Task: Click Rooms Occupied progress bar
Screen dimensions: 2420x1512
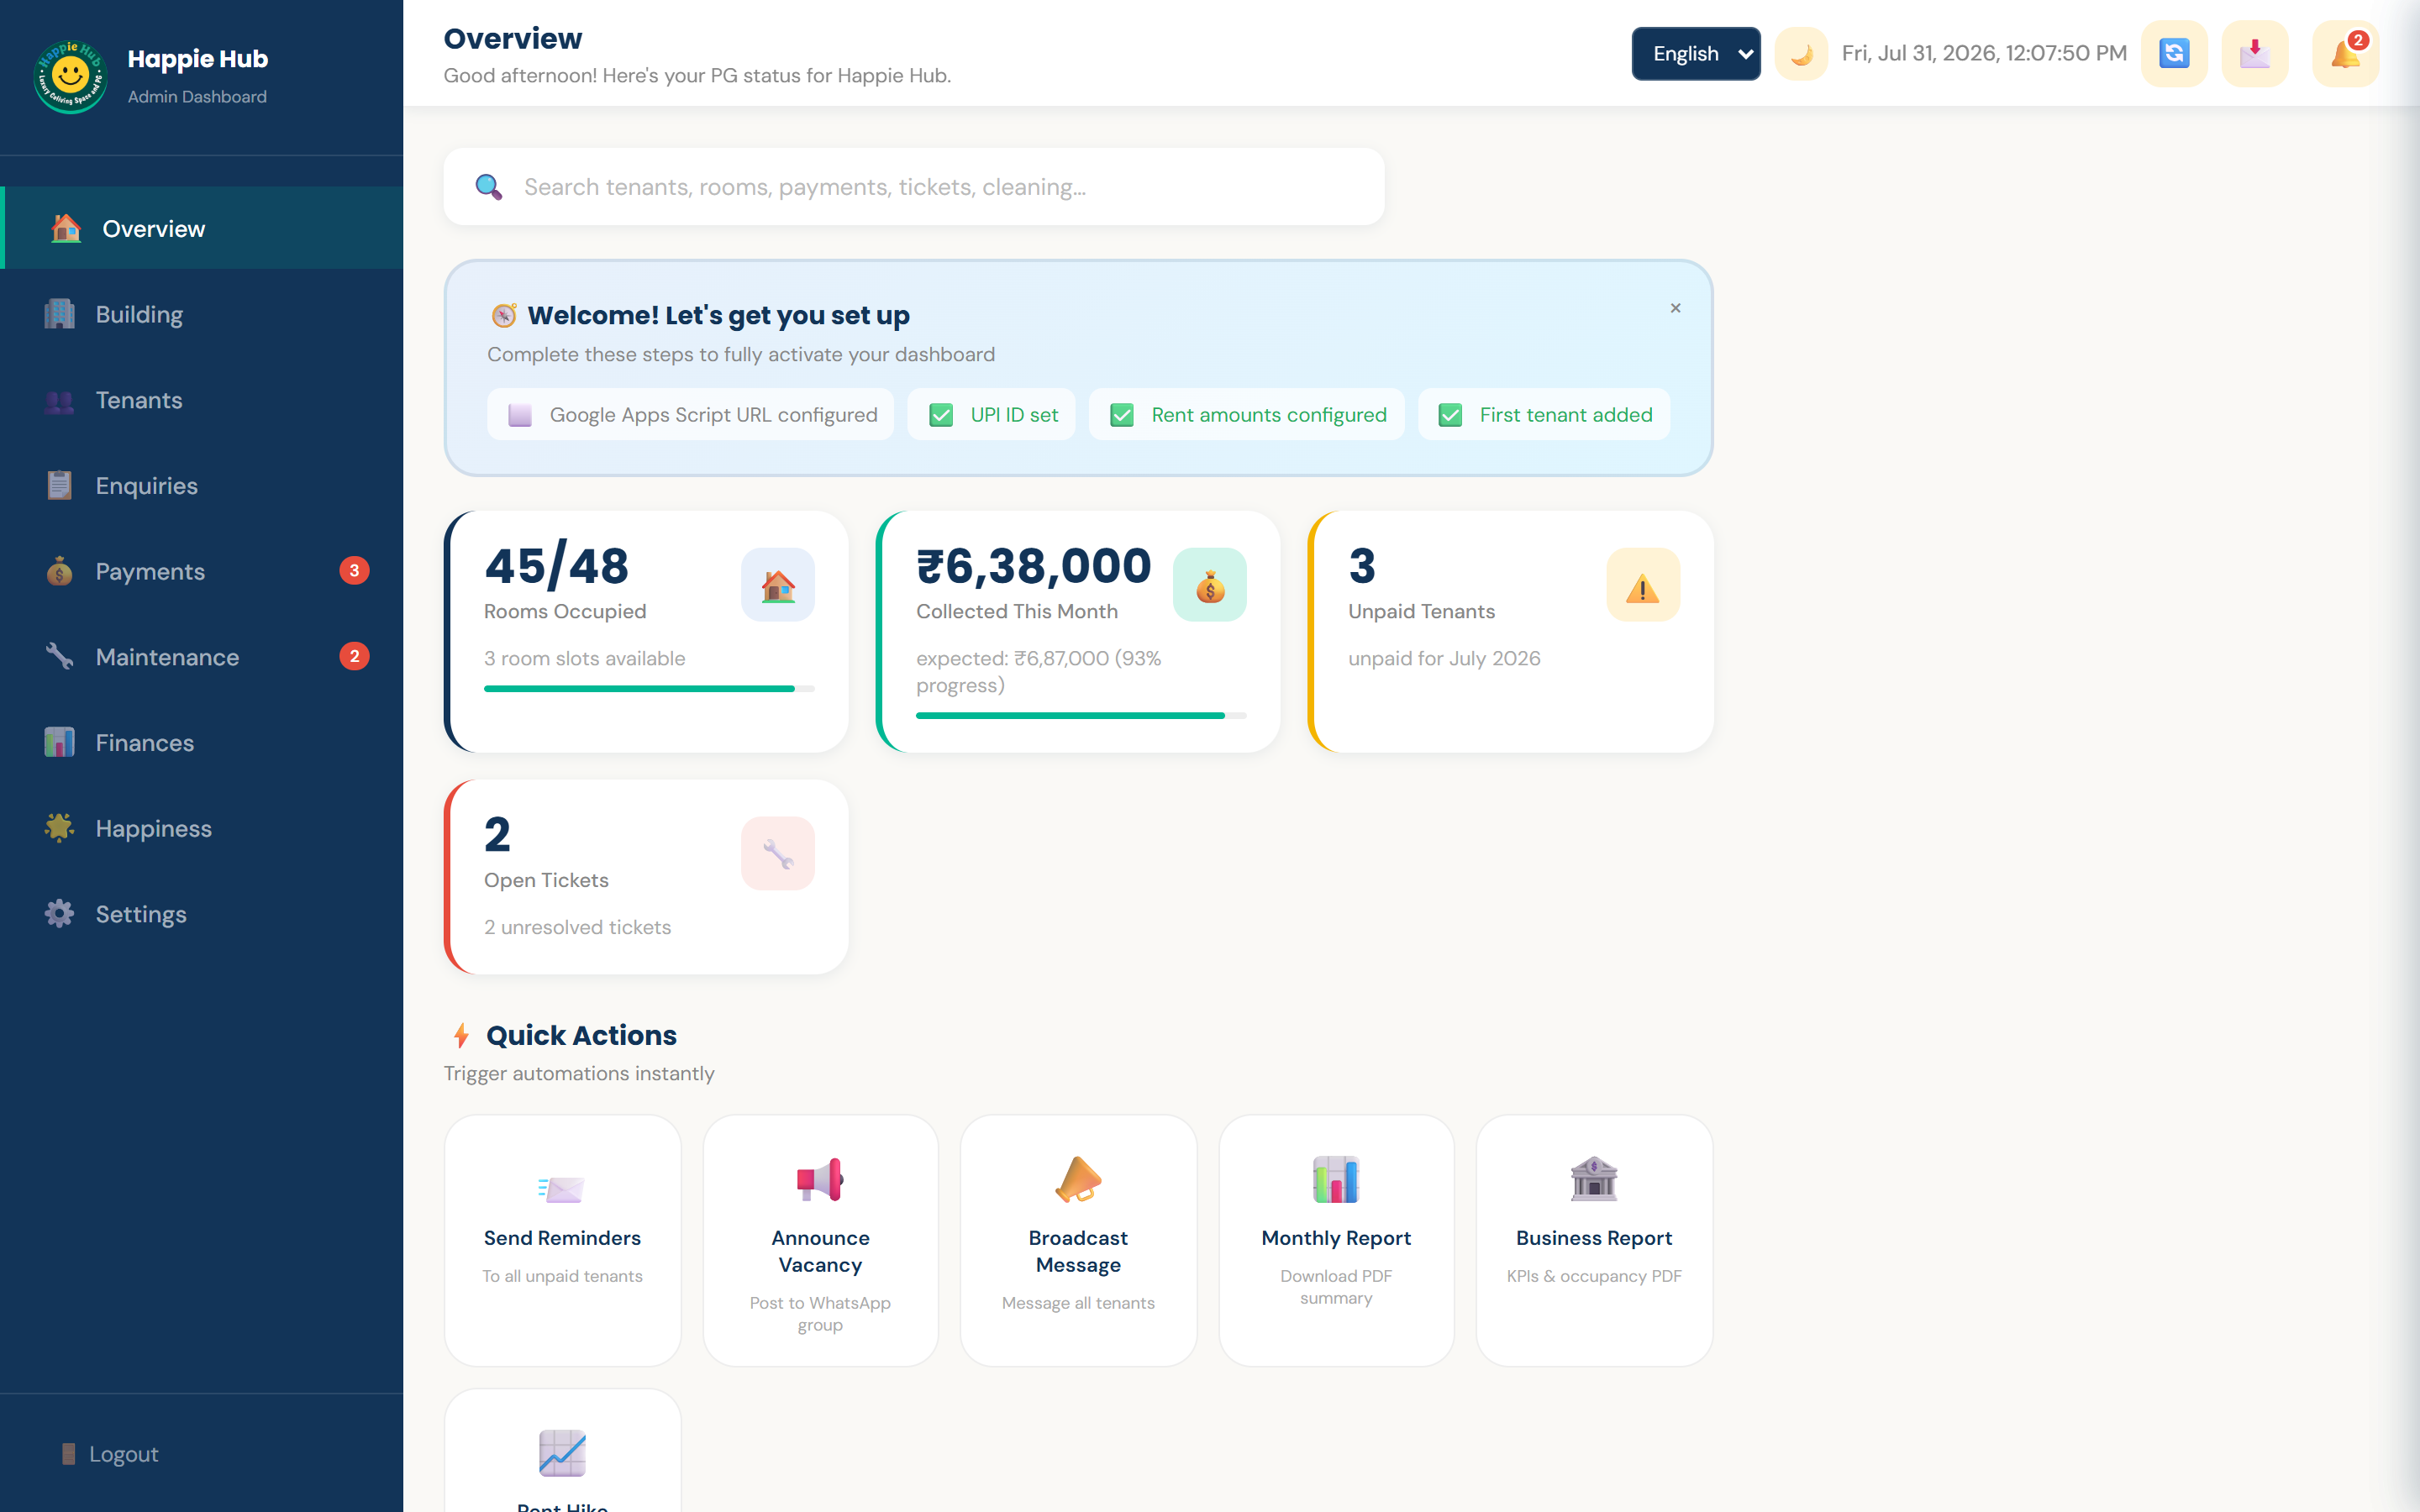Action: point(649,689)
